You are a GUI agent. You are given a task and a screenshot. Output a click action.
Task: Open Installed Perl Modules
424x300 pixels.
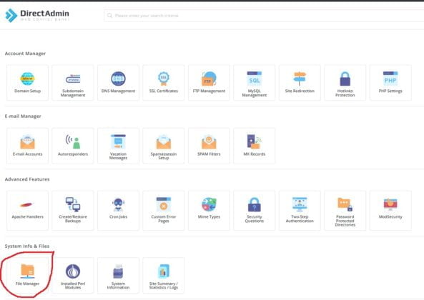click(x=73, y=276)
